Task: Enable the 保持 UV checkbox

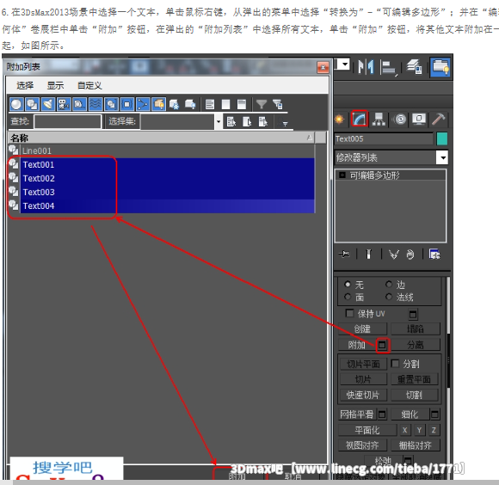Action: (x=349, y=313)
